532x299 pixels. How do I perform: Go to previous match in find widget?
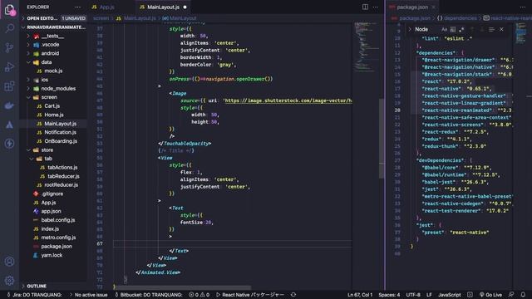(472, 30)
